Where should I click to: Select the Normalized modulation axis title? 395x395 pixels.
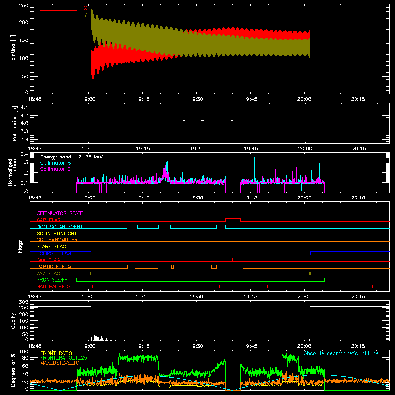[x=12, y=172]
